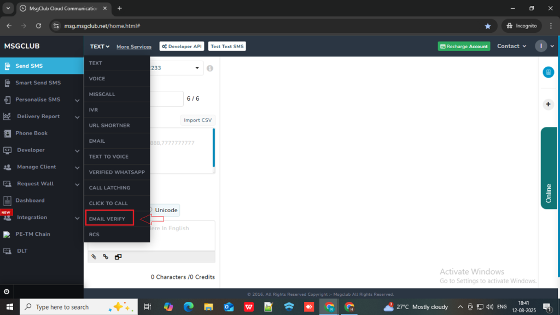560x315 pixels.
Task: Open the DLT sidebar icon
Action: (x=7, y=251)
